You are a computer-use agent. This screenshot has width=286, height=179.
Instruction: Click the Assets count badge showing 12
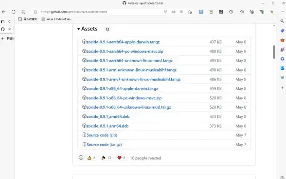pyautogui.click(x=107, y=29)
